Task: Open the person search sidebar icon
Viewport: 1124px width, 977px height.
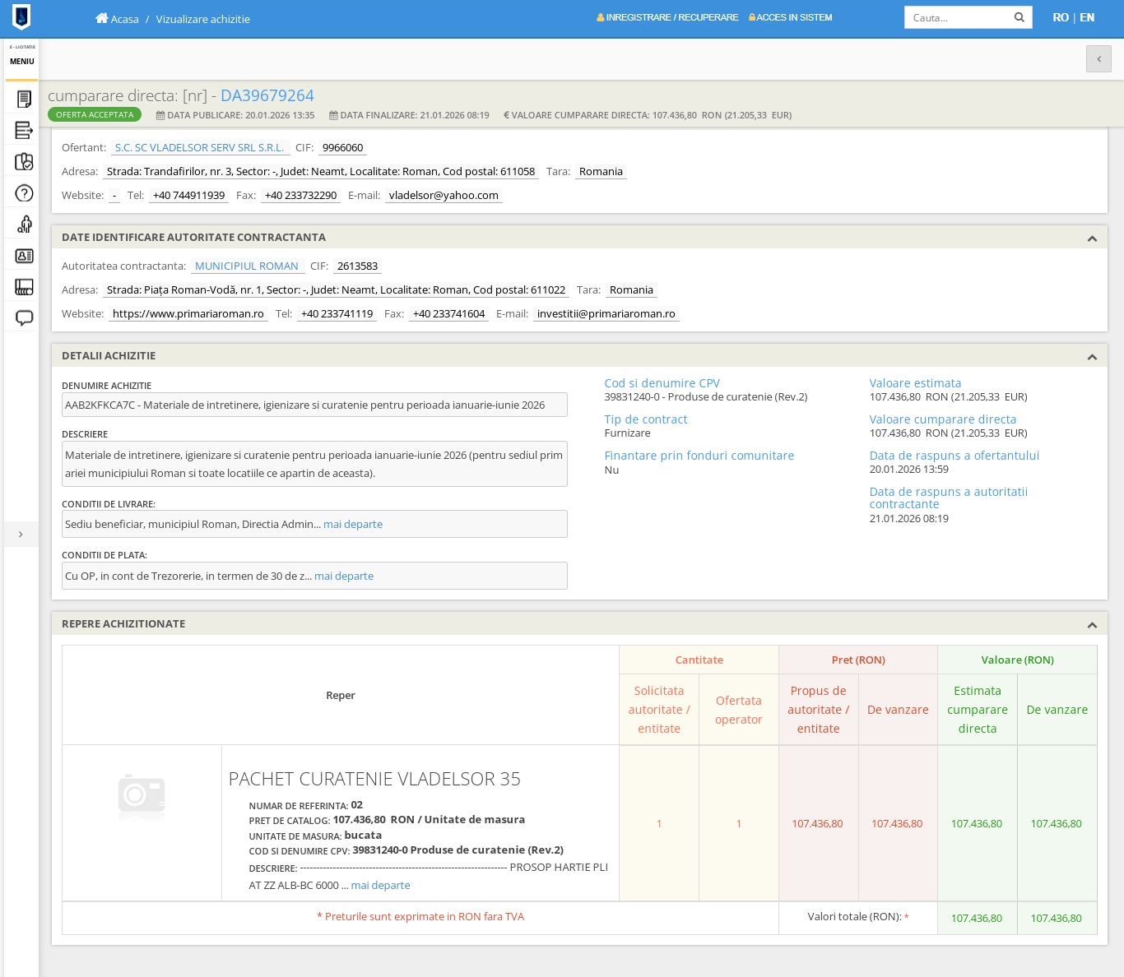Action: tap(24, 225)
